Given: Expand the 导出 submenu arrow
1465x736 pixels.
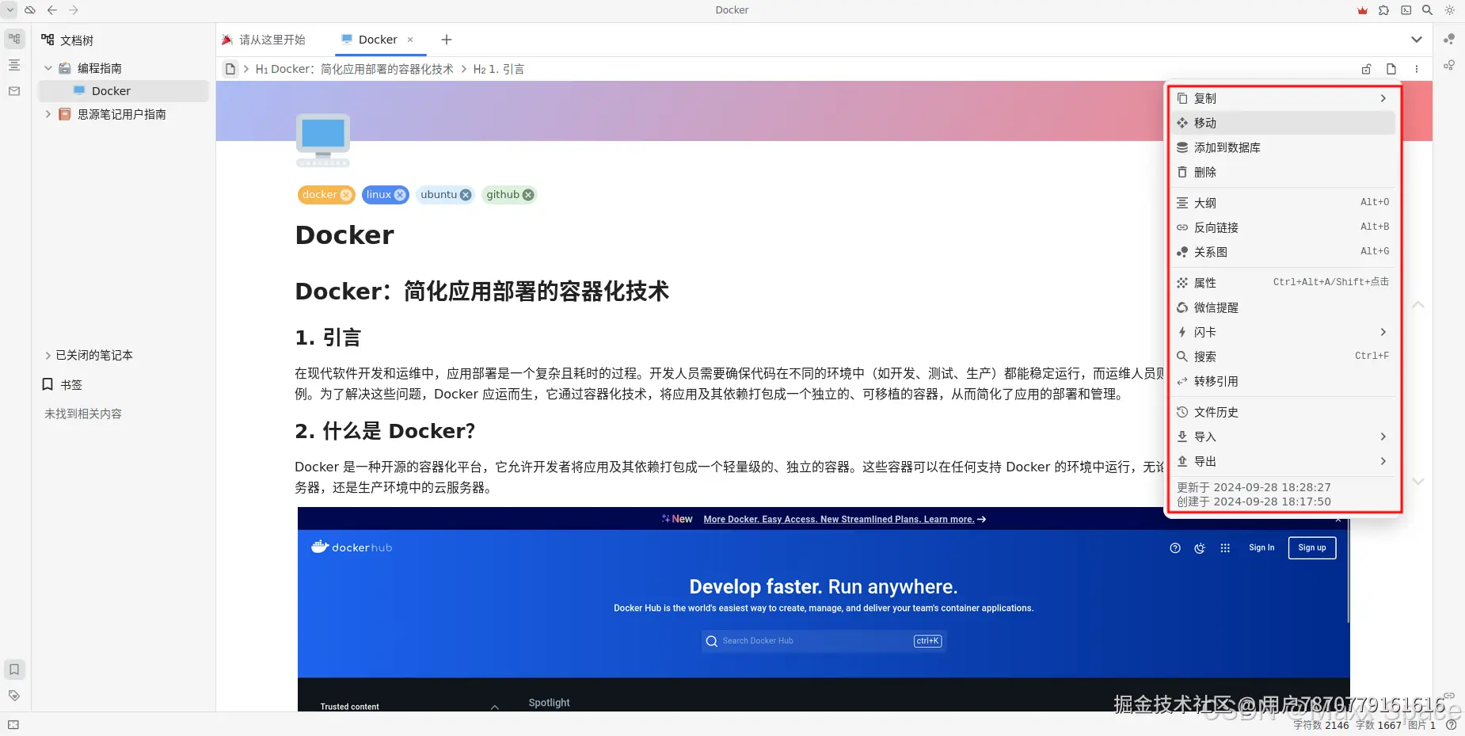Looking at the screenshot, I should click(1383, 461).
